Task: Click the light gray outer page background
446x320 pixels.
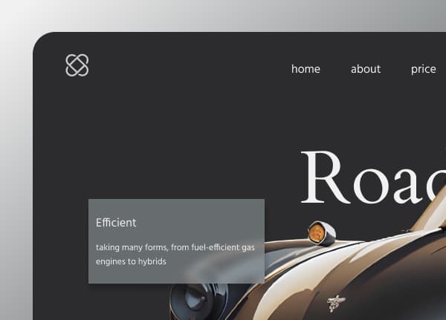Action: tap(15, 148)
